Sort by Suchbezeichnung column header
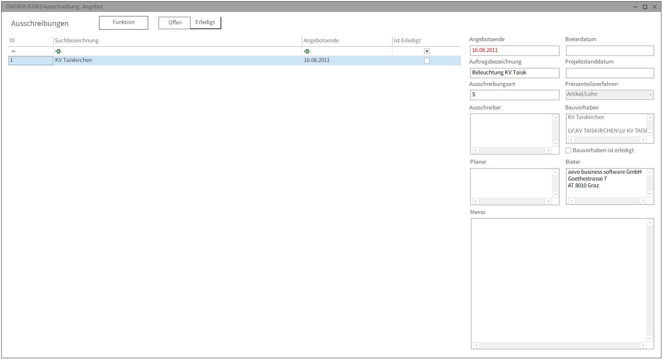The width and height of the screenshot is (663, 359). (x=177, y=40)
